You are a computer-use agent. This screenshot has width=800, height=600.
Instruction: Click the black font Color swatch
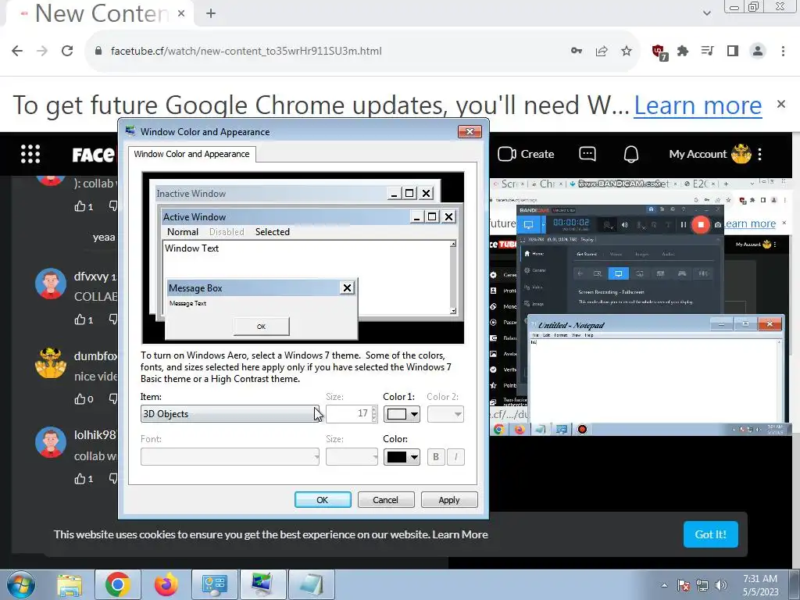pyautogui.click(x=396, y=456)
